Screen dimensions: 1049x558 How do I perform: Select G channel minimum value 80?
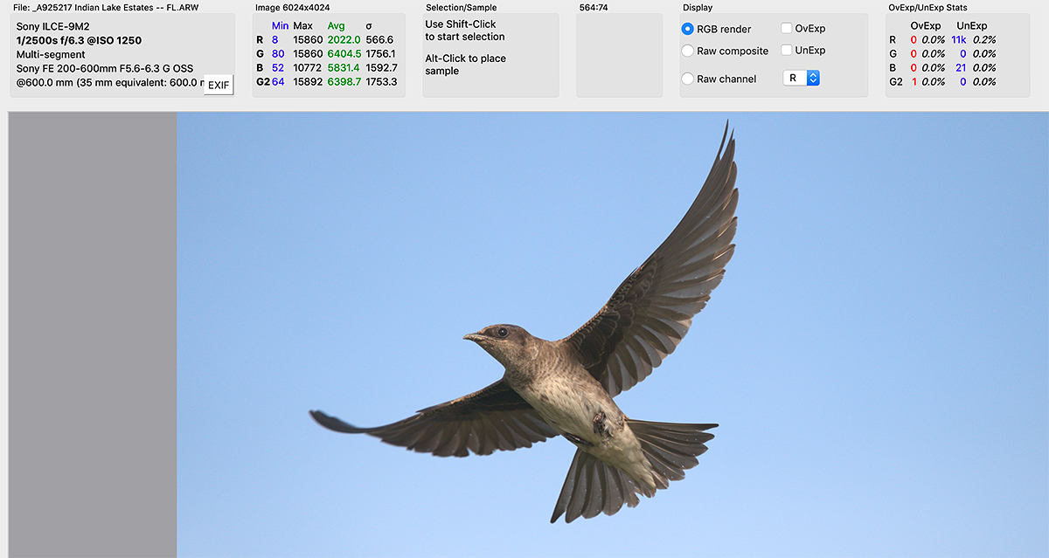(278, 53)
